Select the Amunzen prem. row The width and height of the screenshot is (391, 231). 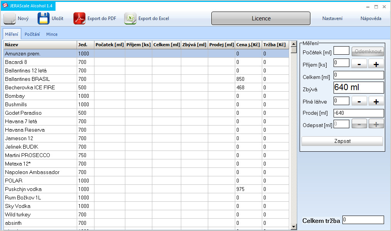(x=147, y=54)
